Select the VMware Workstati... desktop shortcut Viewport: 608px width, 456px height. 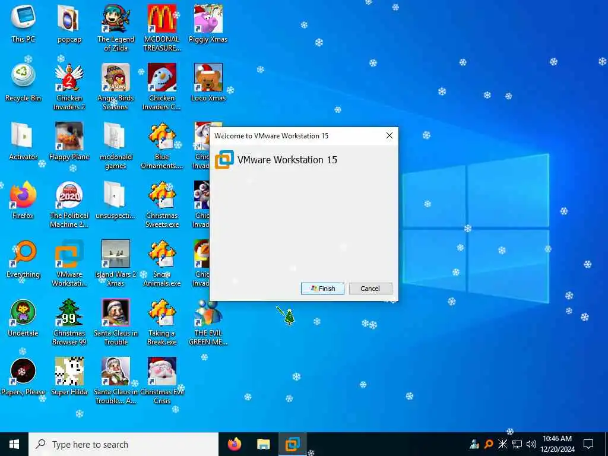click(69, 264)
